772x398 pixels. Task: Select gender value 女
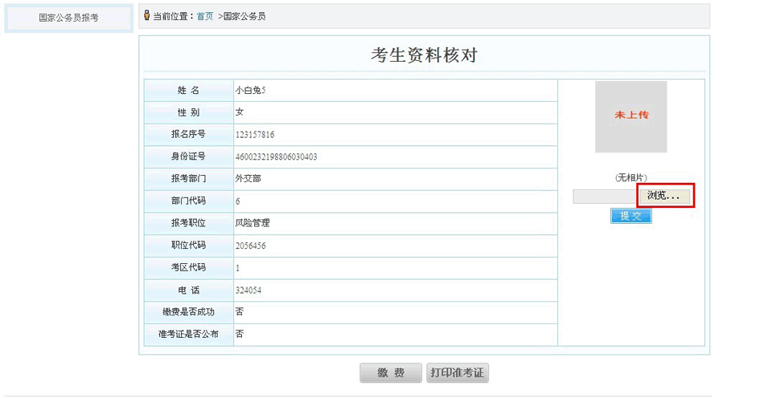click(240, 112)
